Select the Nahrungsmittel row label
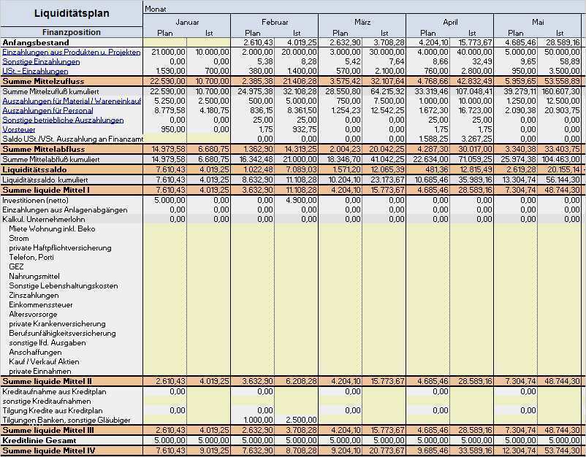This screenshot has height=457, width=586. coord(34,276)
